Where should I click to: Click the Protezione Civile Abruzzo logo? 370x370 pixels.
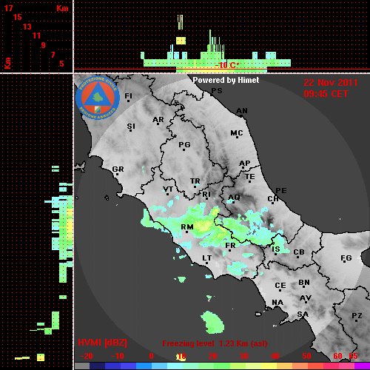98,98
